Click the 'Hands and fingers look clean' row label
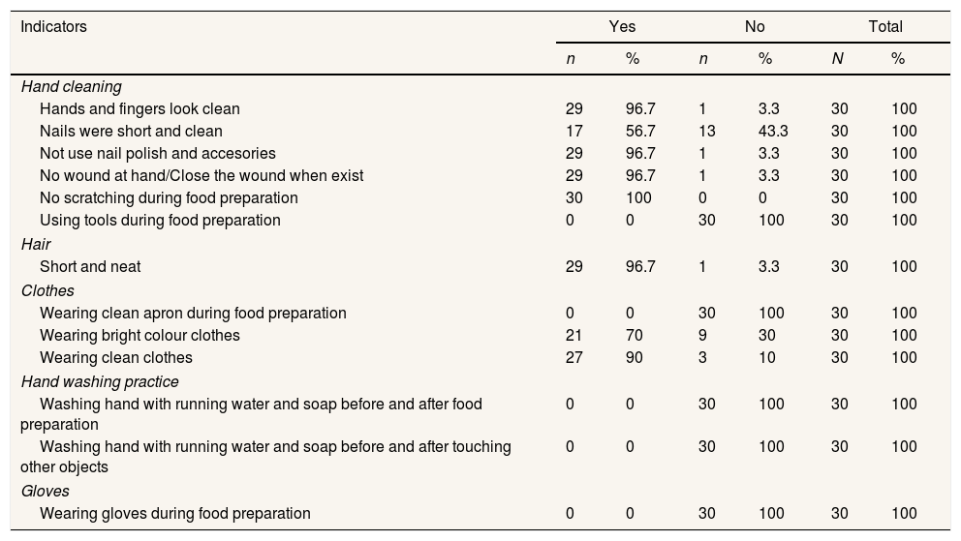This screenshot has width=961, height=541. pos(139,109)
